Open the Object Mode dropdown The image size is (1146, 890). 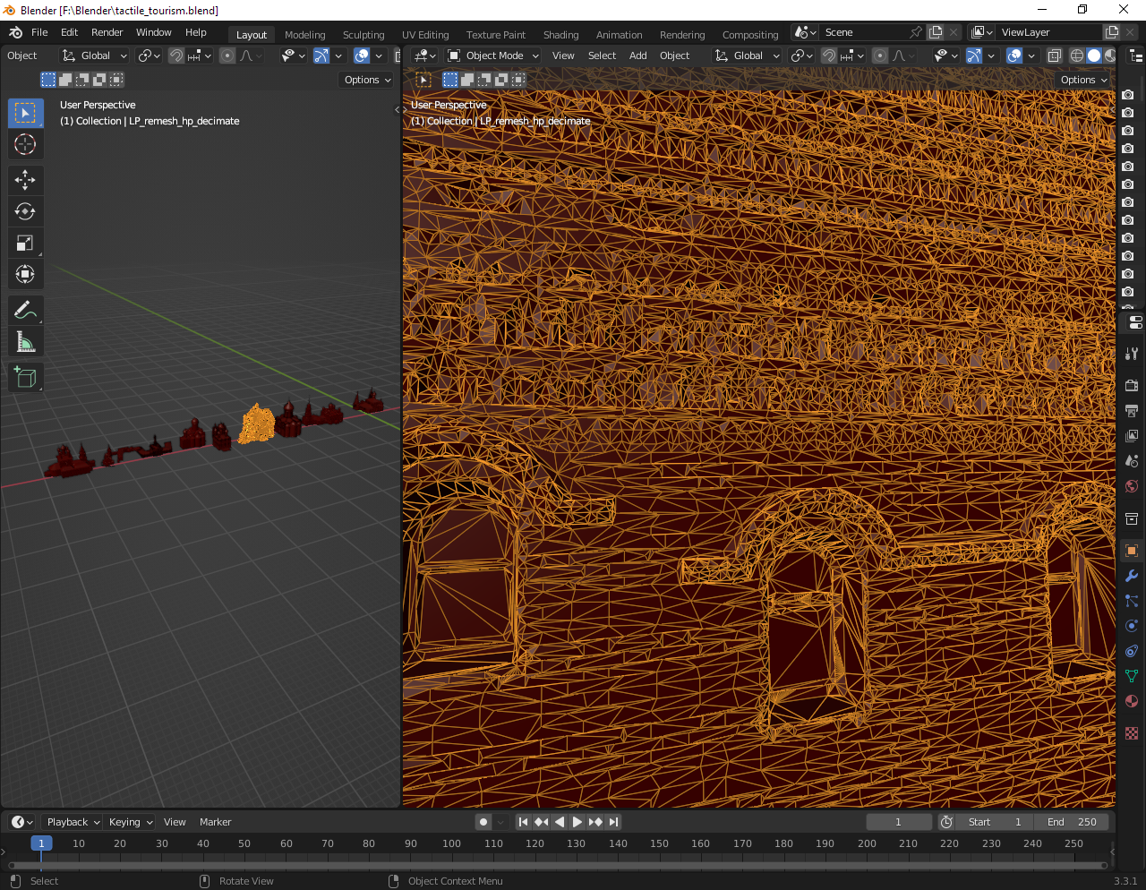pos(493,56)
